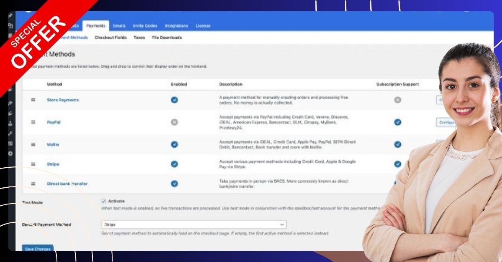The image size is (502, 262).
Task: Open the Direct bank transfer link
Action: (67, 184)
